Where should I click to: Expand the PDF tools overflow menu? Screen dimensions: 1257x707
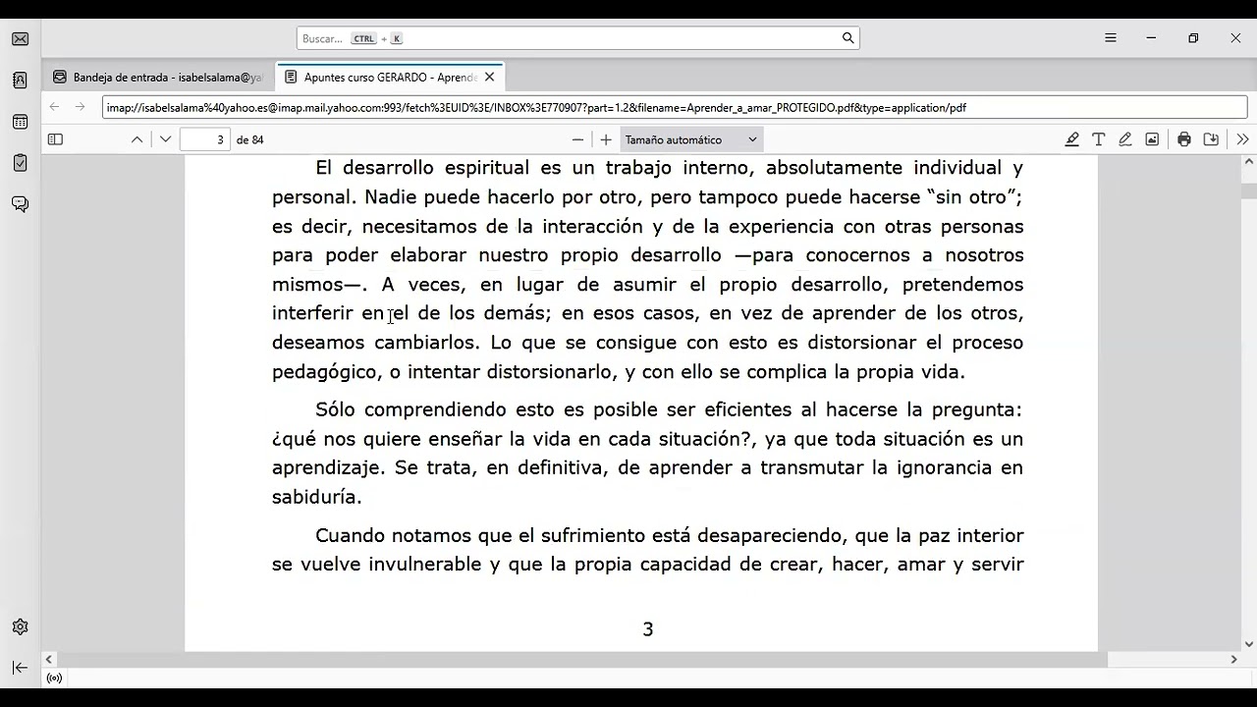click(1242, 139)
